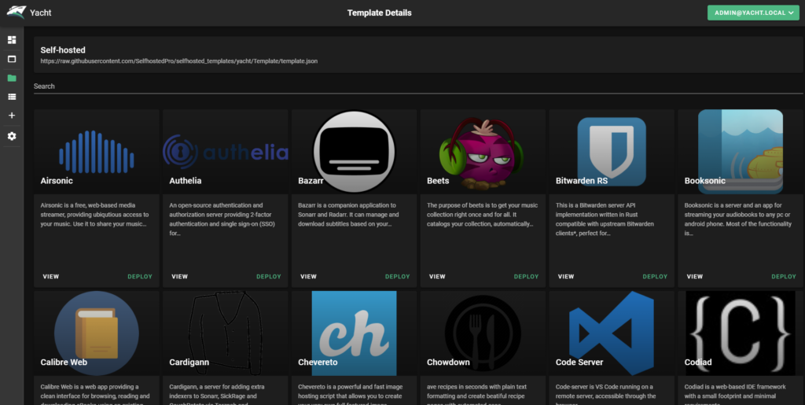Click the plus Resources sidebar icon
The width and height of the screenshot is (805, 405).
click(x=12, y=116)
